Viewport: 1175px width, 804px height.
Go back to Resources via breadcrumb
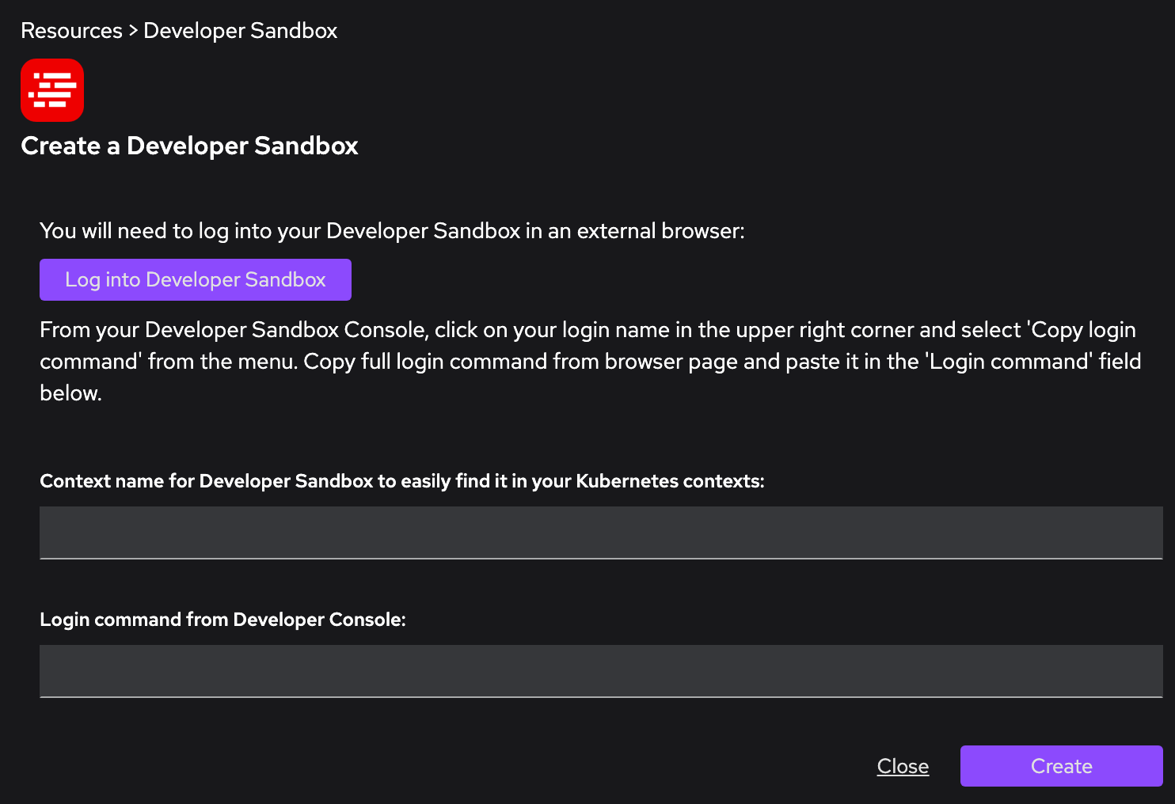71,31
